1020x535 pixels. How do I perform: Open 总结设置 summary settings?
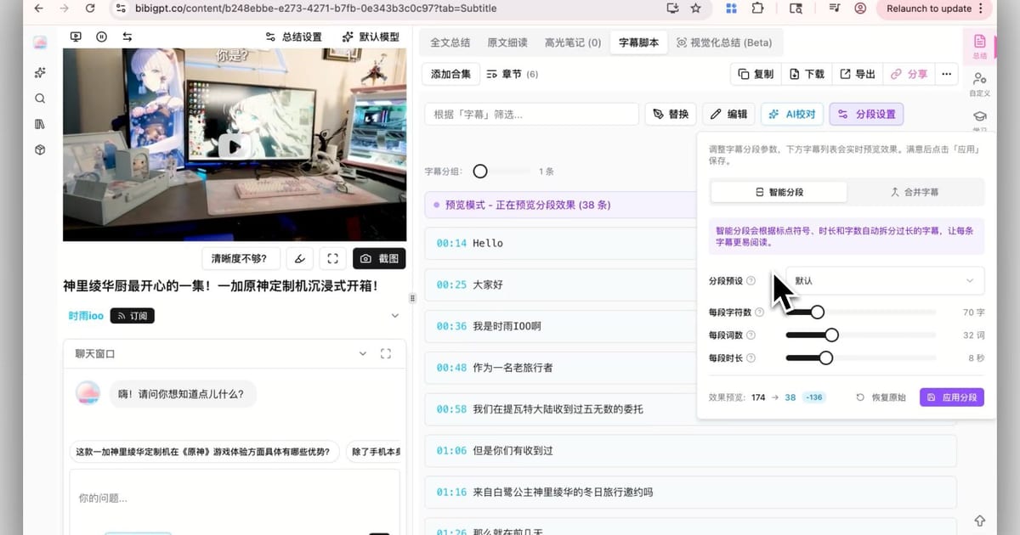click(x=294, y=37)
